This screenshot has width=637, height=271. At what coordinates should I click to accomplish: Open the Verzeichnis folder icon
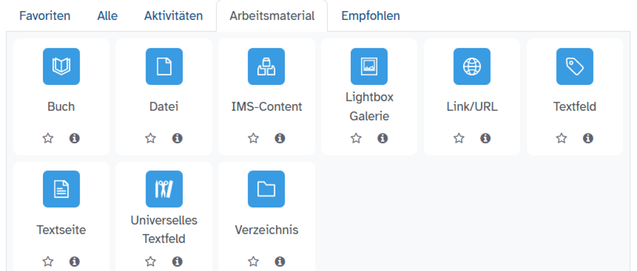tap(266, 189)
